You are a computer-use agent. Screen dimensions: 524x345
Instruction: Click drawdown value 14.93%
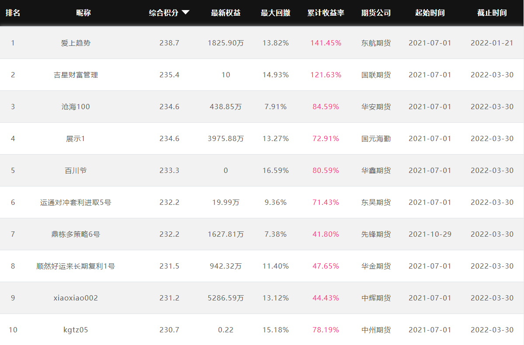(275, 75)
